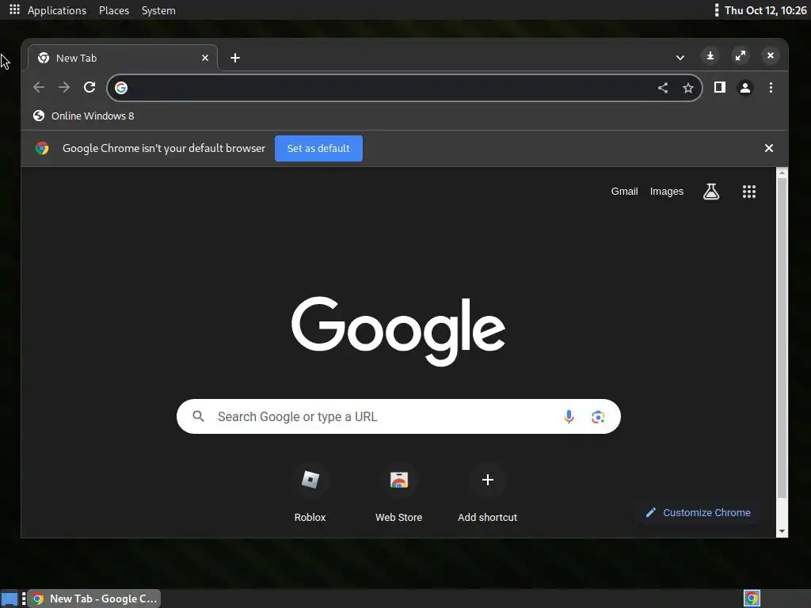Bookmark this tab with the star icon
811x608 pixels.
pos(688,88)
